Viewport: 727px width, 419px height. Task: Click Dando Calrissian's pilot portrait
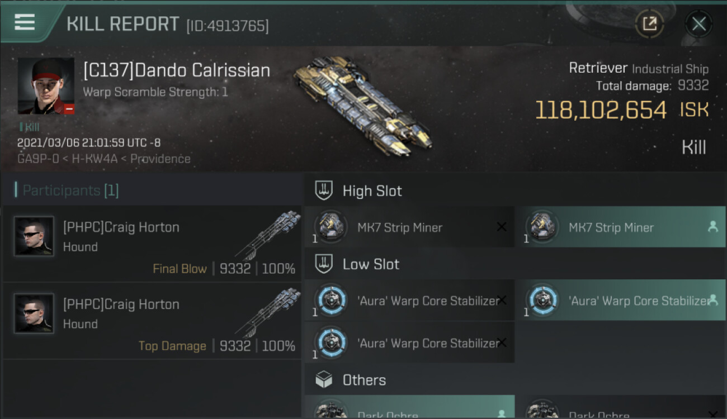click(x=46, y=85)
